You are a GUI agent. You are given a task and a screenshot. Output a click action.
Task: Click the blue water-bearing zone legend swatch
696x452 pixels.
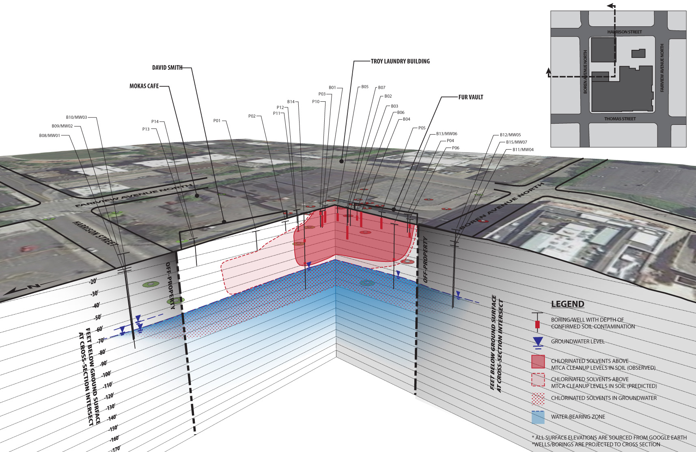click(538, 418)
